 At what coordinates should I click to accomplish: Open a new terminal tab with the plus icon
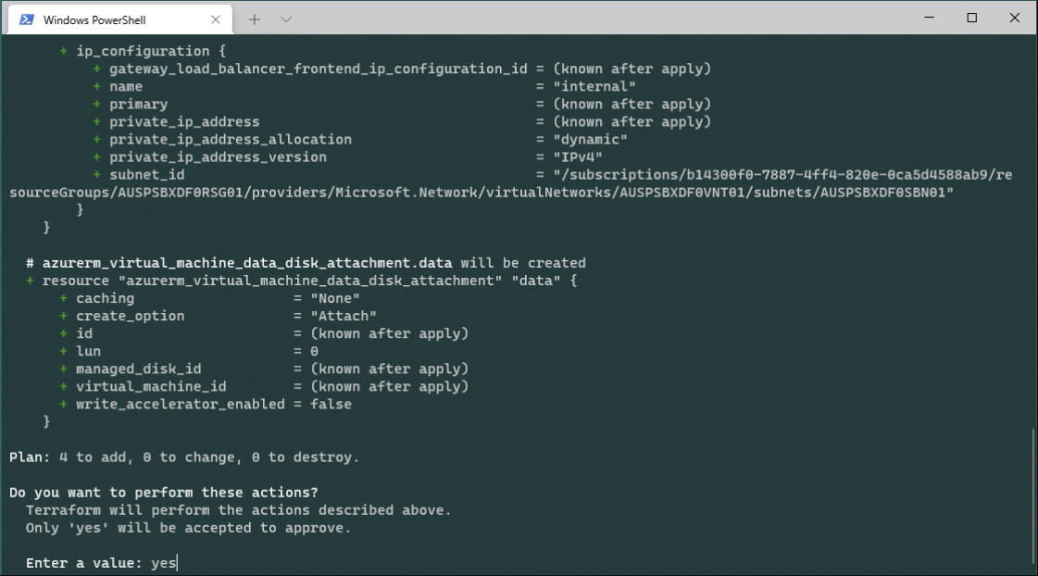pyautogui.click(x=254, y=18)
